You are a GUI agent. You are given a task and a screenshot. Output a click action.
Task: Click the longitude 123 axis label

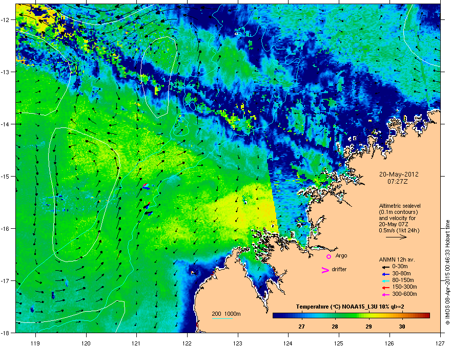(x=238, y=343)
